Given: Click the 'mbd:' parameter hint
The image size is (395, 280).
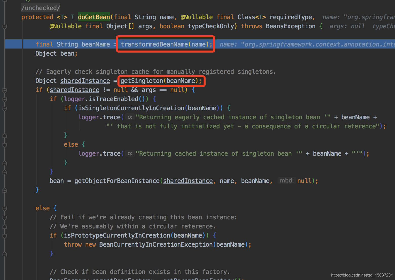Looking at the screenshot, I should point(287,181).
